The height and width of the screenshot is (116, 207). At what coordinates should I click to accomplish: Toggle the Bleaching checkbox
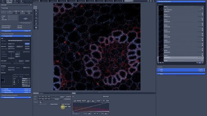coord(17,28)
